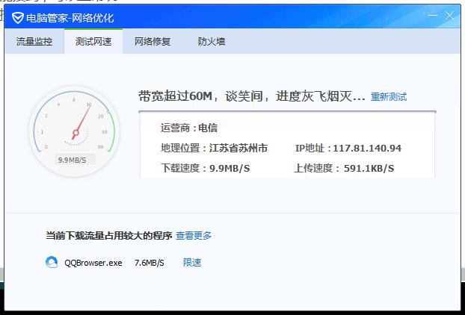This screenshot has height=315, width=465.
Task: Go to the 防火墙 tab
Action: [x=212, y=42]
